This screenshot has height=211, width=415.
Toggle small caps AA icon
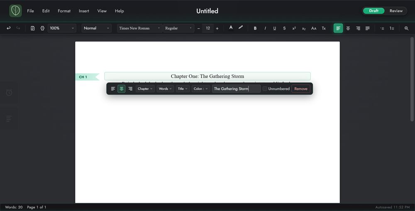(314, 28)
